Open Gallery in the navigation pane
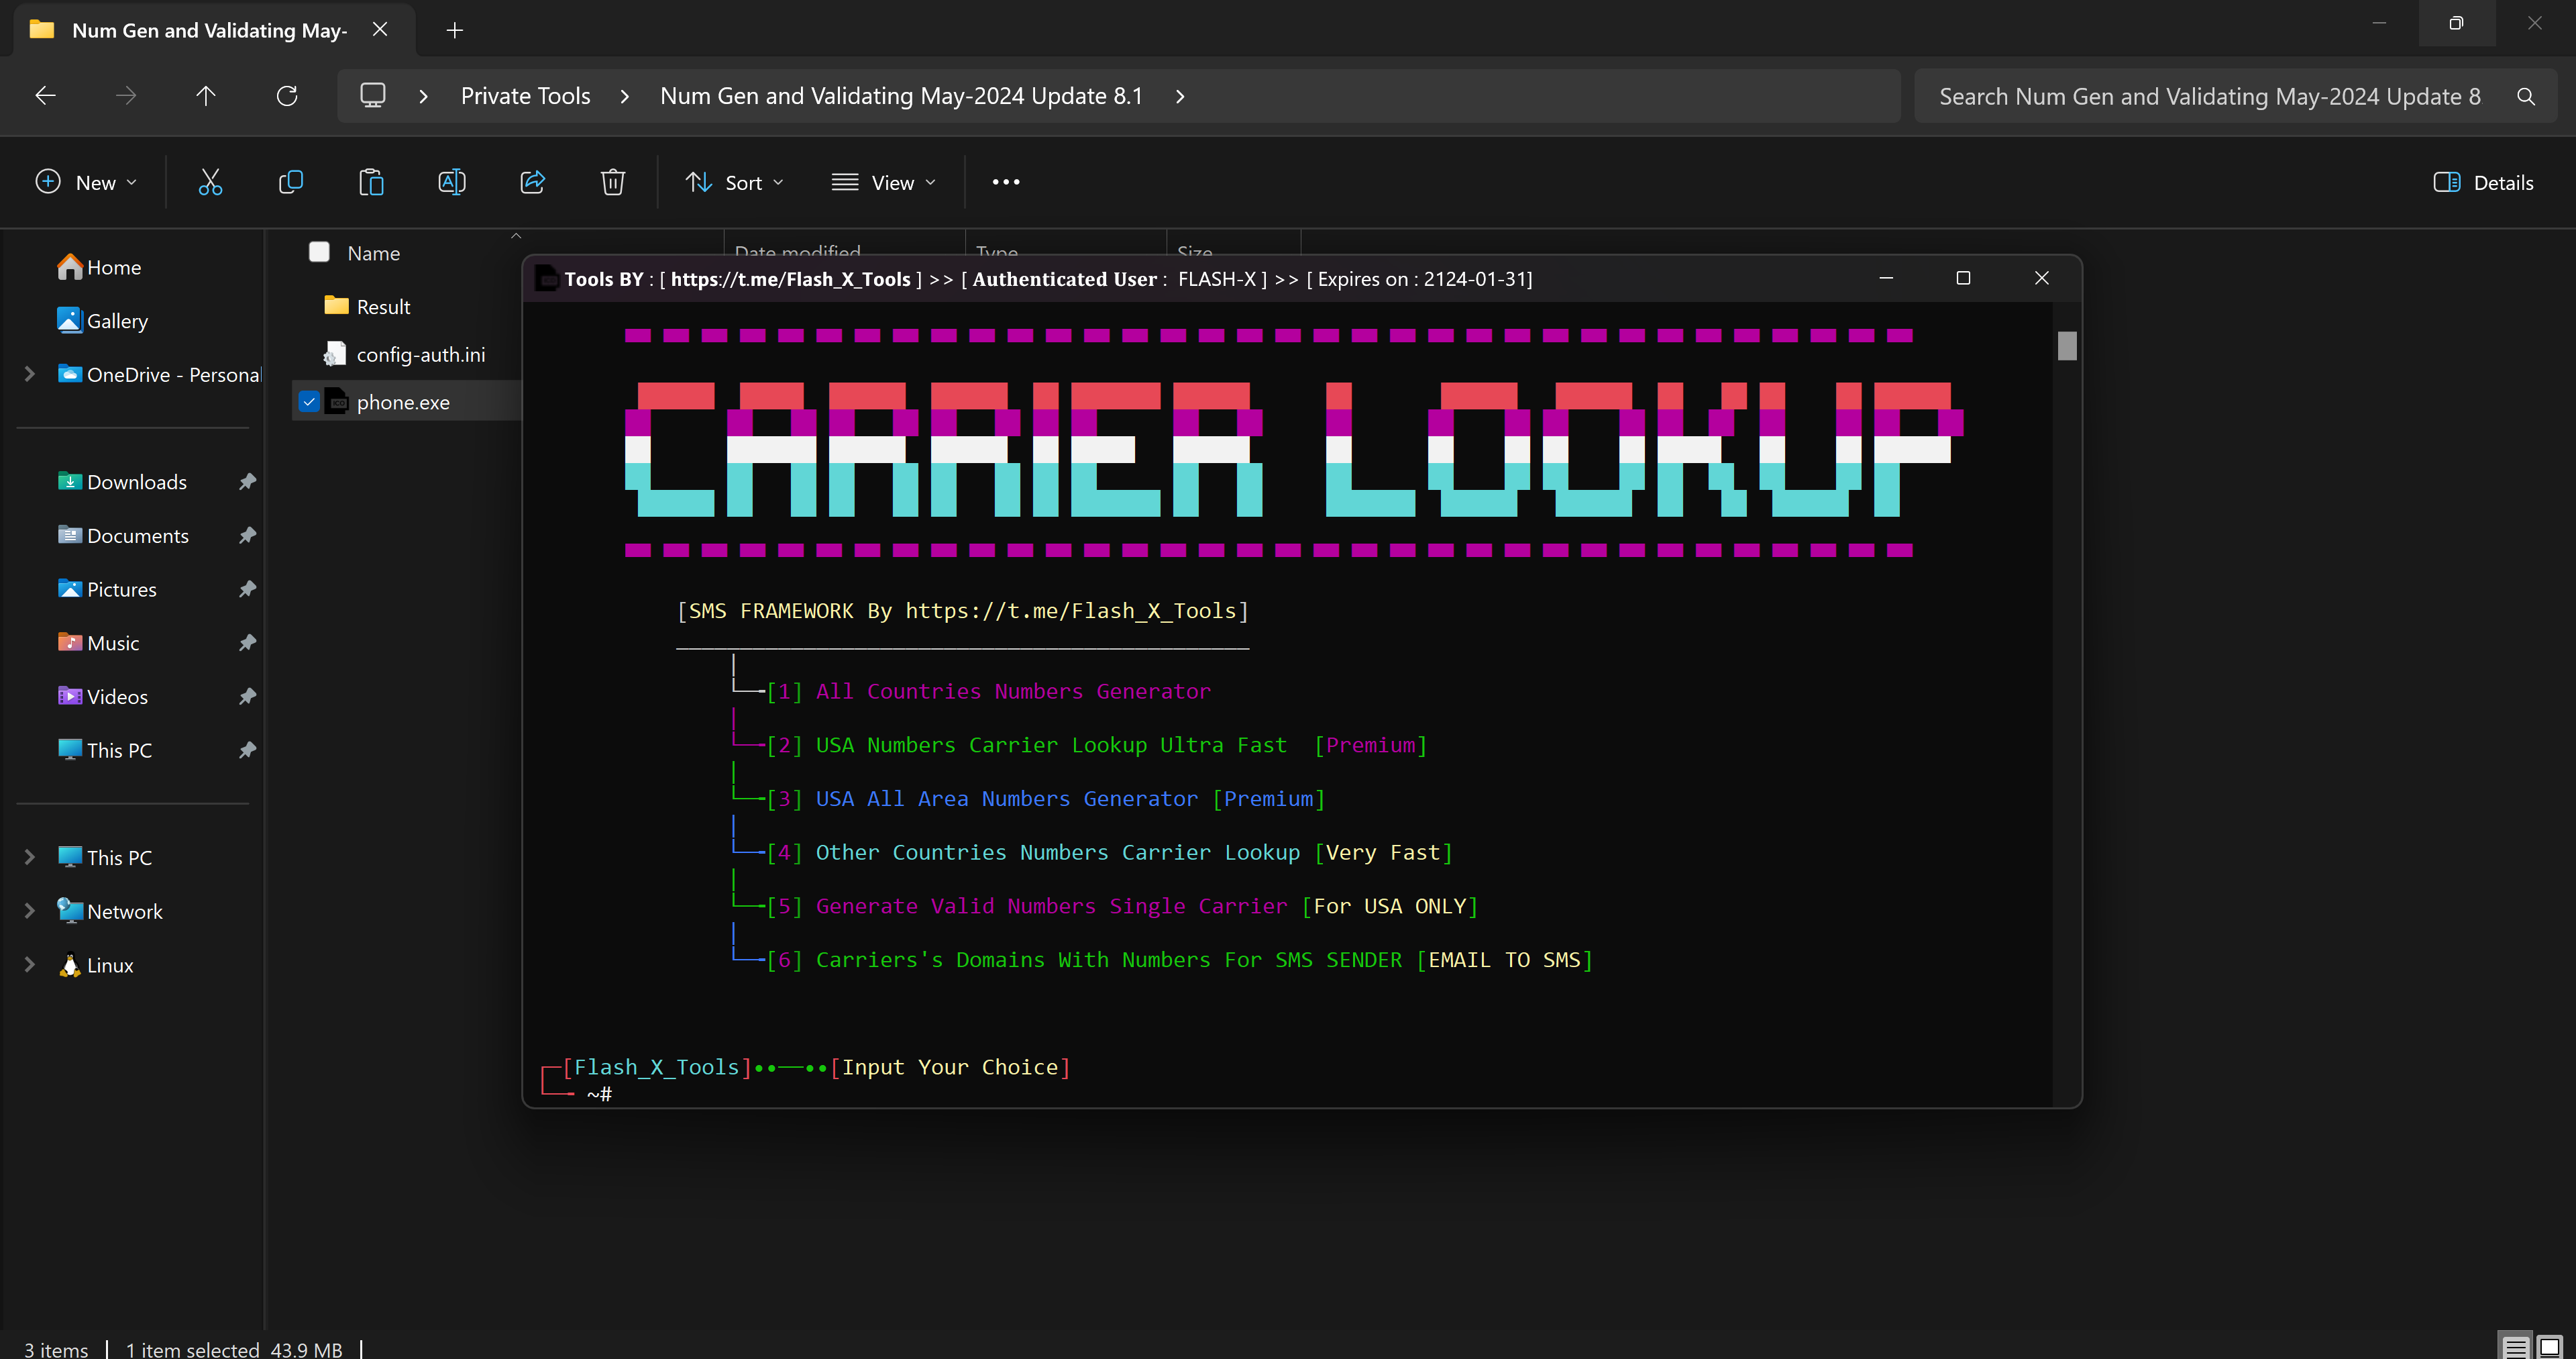2576x1359 pixels. (103, 321)
